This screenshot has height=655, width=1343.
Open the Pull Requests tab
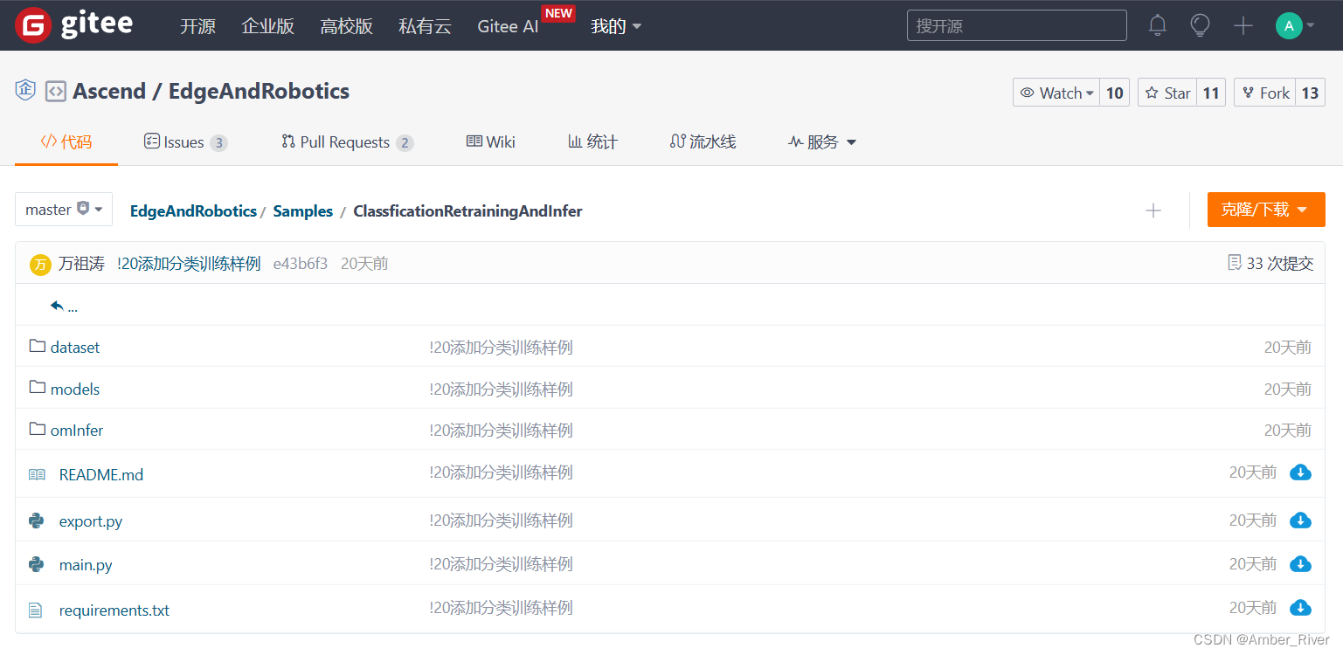347,141
